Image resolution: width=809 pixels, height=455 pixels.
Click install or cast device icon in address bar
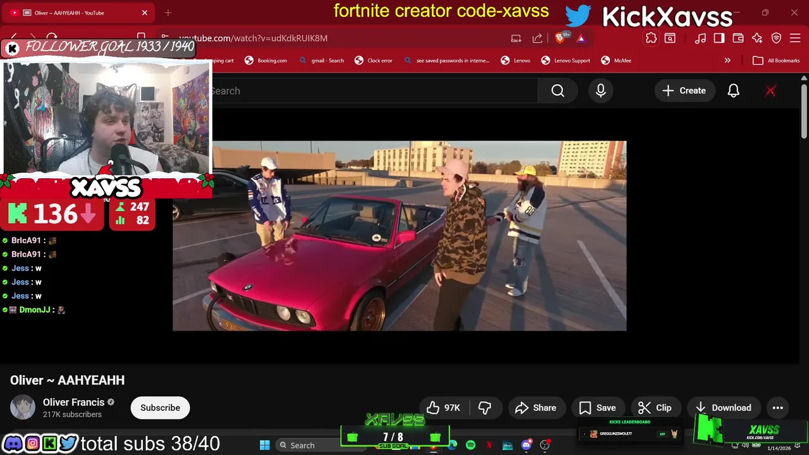coord(516,39)
